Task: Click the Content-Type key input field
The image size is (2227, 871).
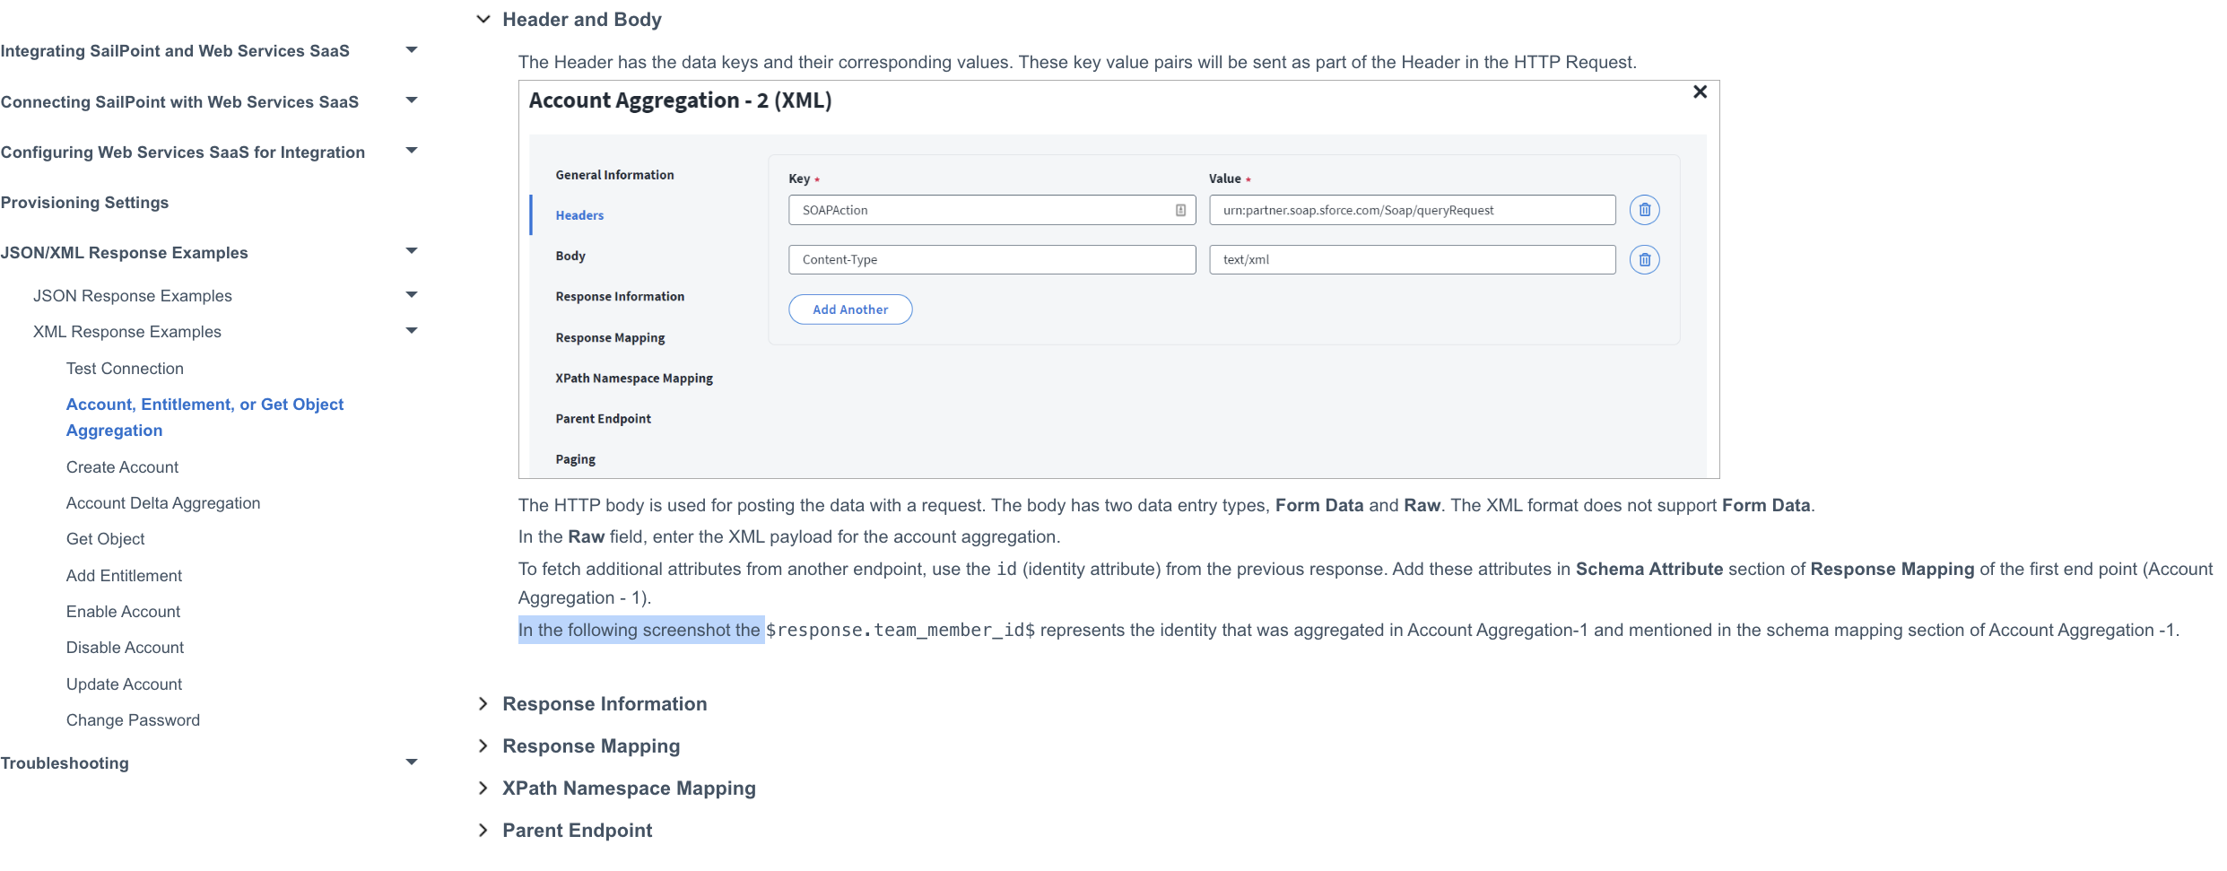Action: 991,260
